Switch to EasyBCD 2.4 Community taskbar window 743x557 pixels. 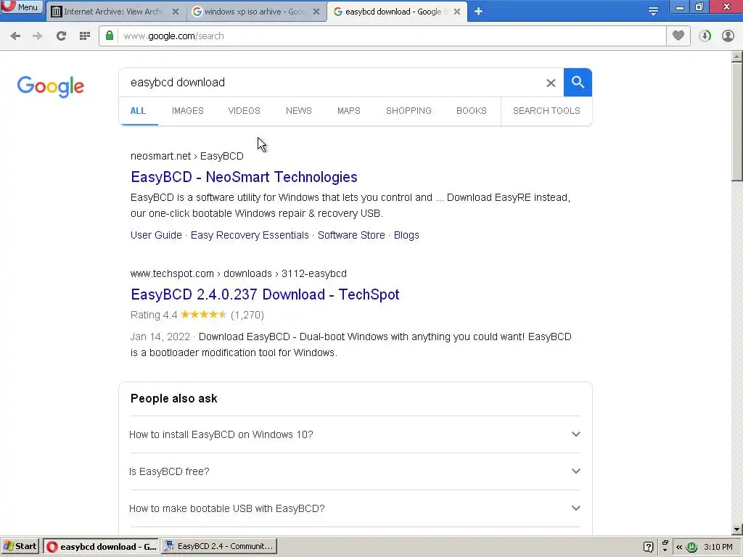click(x=219, y=546)
